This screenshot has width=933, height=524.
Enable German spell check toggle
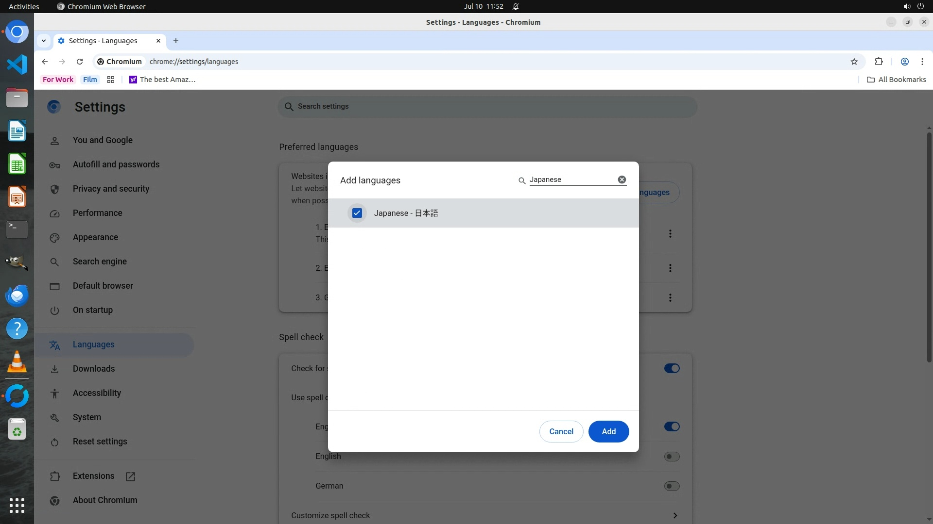coord(672,486)
